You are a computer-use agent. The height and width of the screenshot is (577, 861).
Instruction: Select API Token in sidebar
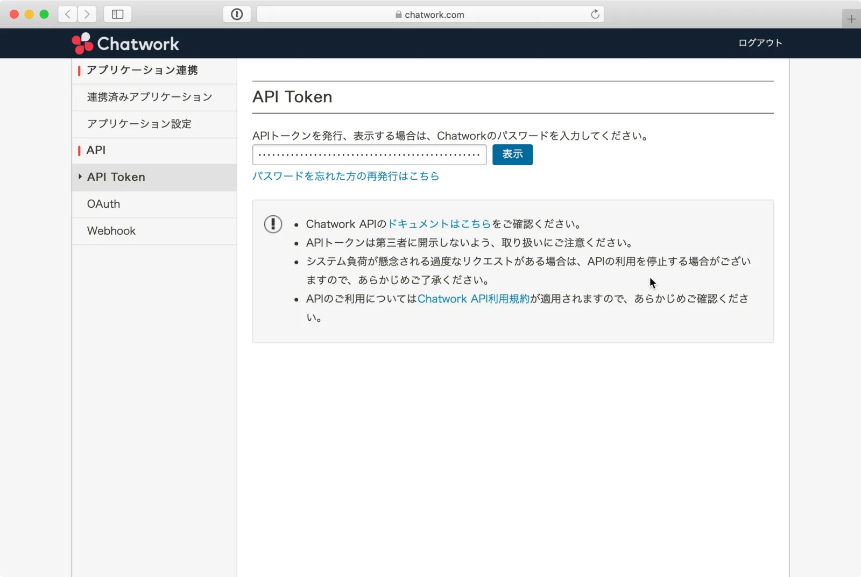pyautogui.click(x=154, y=178)
